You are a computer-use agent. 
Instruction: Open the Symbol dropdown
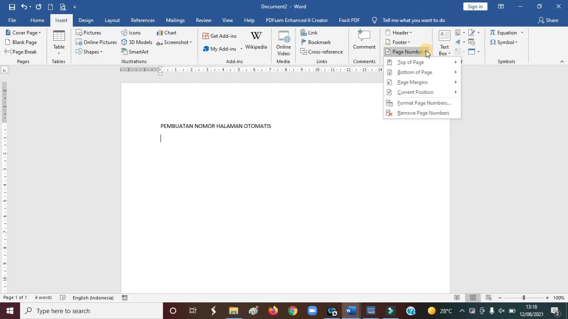[x=504, y=42]
